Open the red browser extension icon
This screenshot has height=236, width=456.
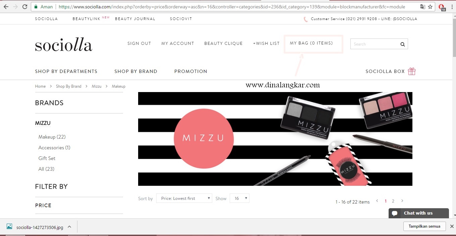[x=442, y=7]
